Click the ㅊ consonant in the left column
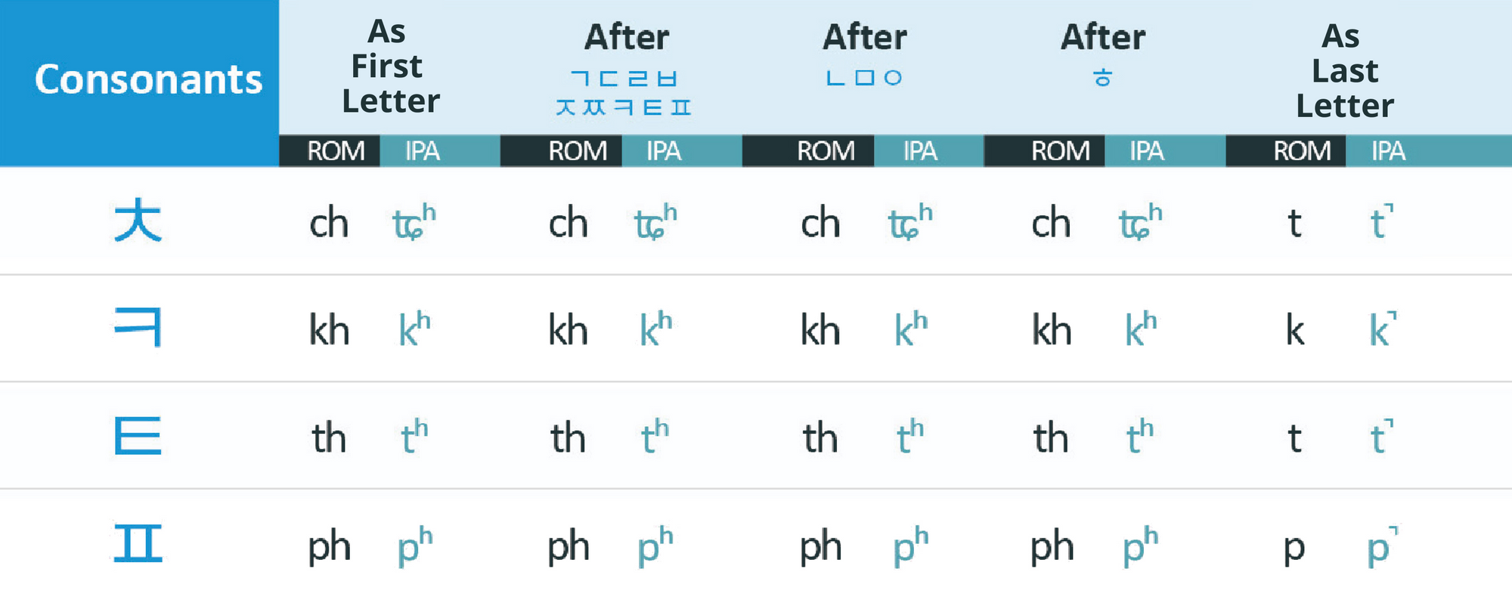The image size is (1512, 606). click(138, 220)
